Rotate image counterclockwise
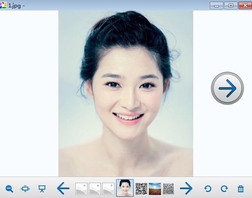The width and height of the screenshot is (252, 198). (208, 189)
